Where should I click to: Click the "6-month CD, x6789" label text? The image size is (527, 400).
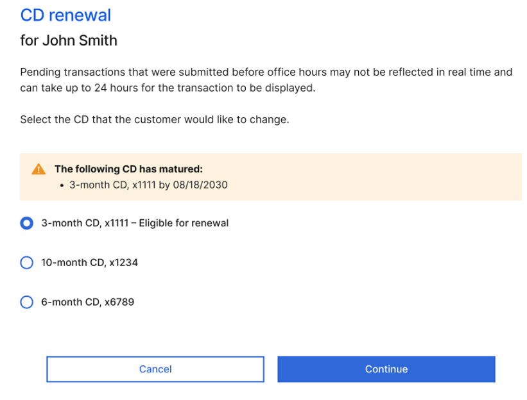pos(87,302)
